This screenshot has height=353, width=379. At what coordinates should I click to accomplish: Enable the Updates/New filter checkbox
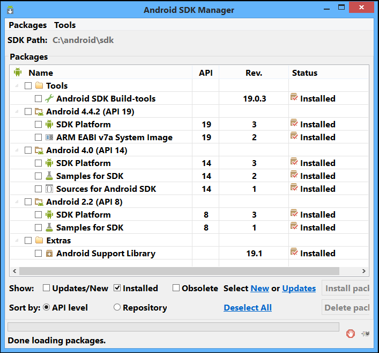click(x=47, y=288)
